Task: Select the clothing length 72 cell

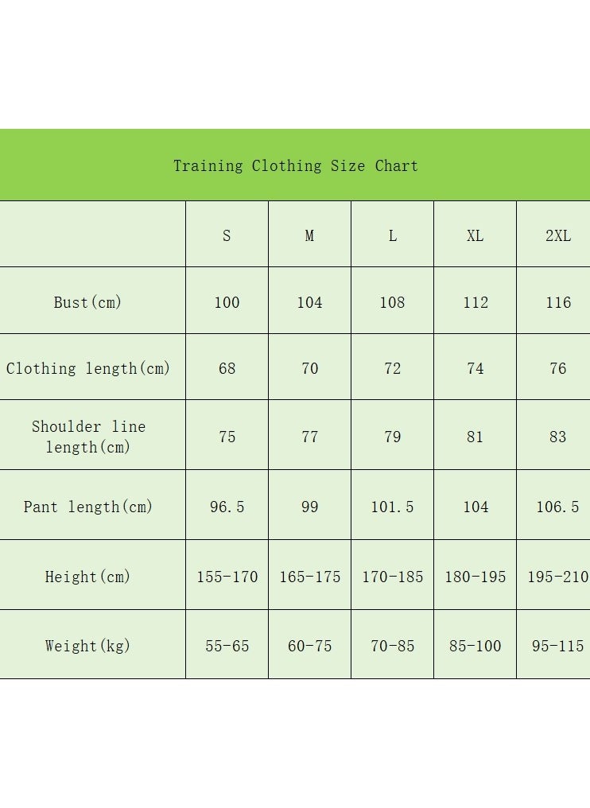Action: (x=392, y=367)
